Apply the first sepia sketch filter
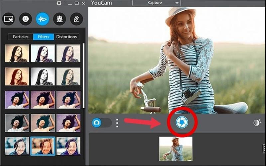The width and height of the screenshot is (266, 166). coord(17,53)
